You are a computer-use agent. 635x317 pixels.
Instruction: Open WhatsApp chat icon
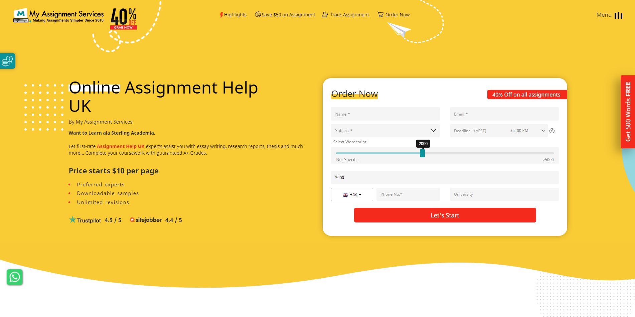[x=15, y=277]
